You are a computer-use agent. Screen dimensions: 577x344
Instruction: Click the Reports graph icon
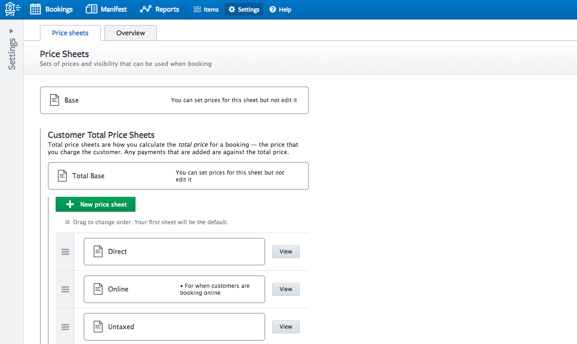pyautogui.click(x=146, y=9)
